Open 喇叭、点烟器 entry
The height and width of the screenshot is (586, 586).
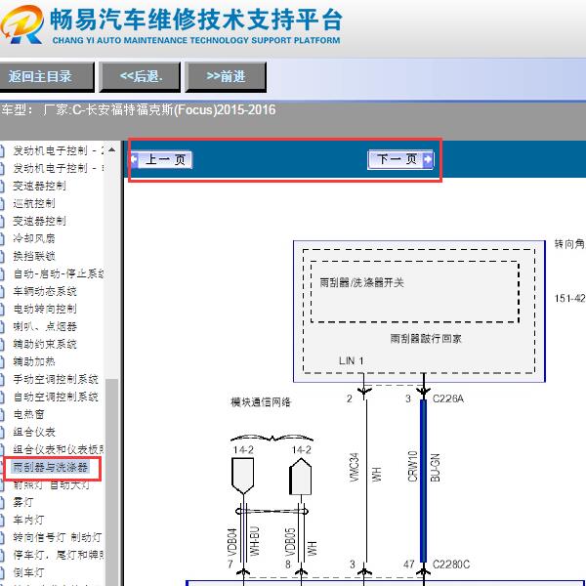tap(45, 326)
